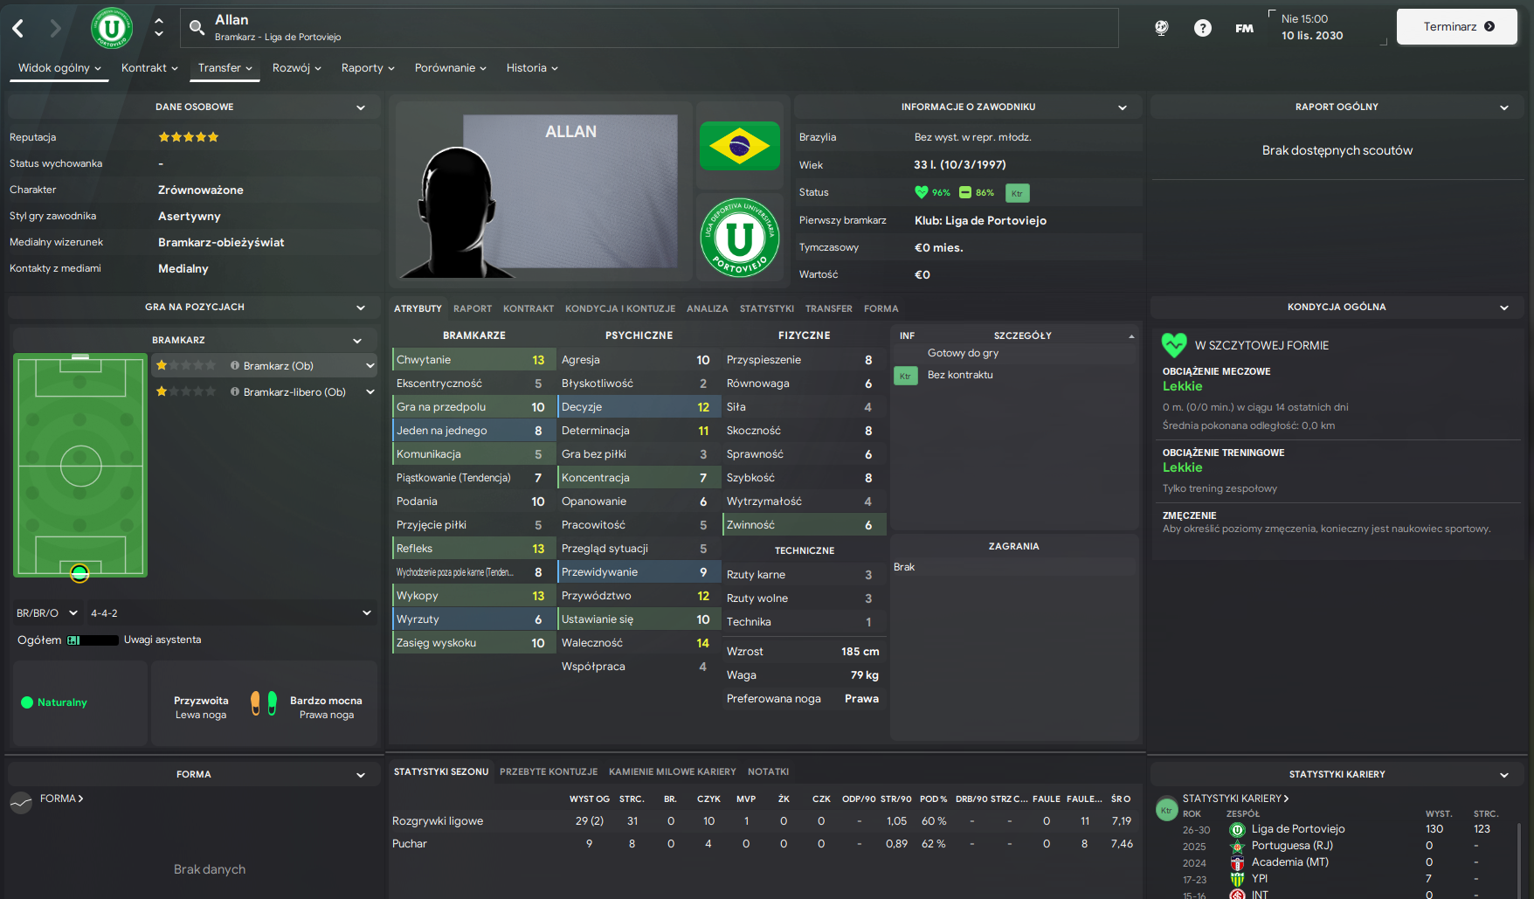Expand the Dane Osobowe panel chevron
This screenshot has height=899, width=1534.
tap(361, 107)
